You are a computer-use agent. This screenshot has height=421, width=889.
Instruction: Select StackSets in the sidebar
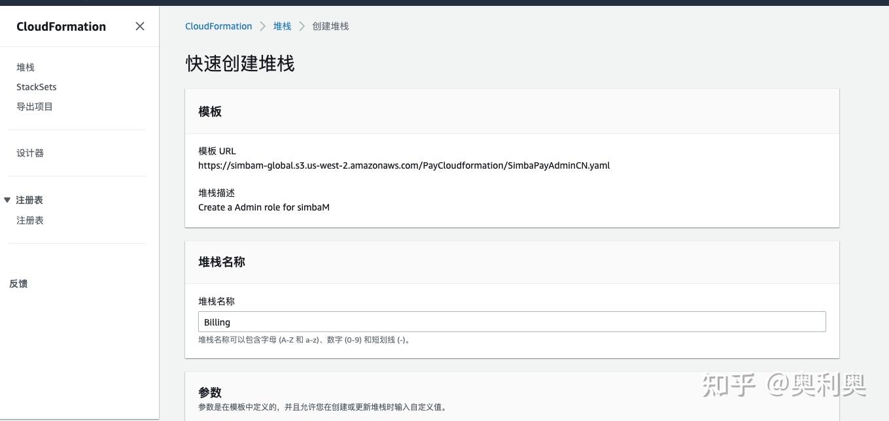[x=36, y=87]
